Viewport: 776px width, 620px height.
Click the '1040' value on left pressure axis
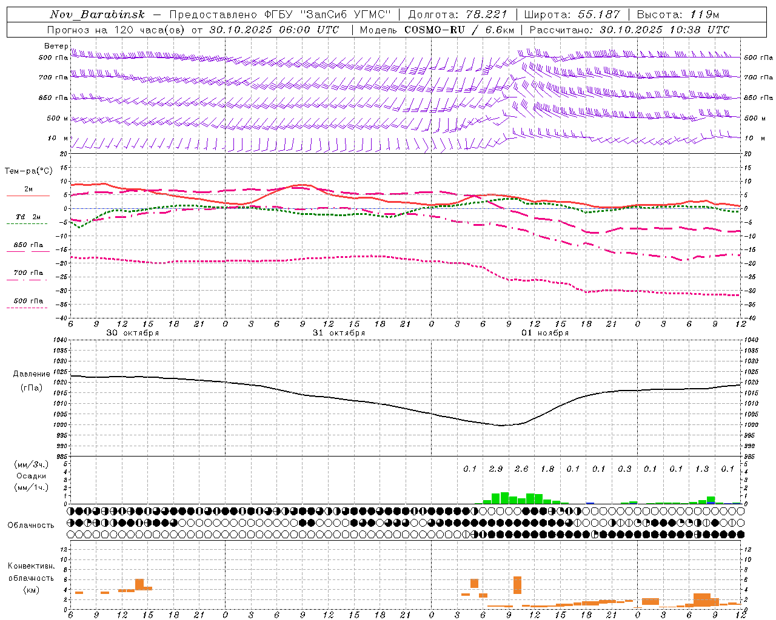point(59,340)
